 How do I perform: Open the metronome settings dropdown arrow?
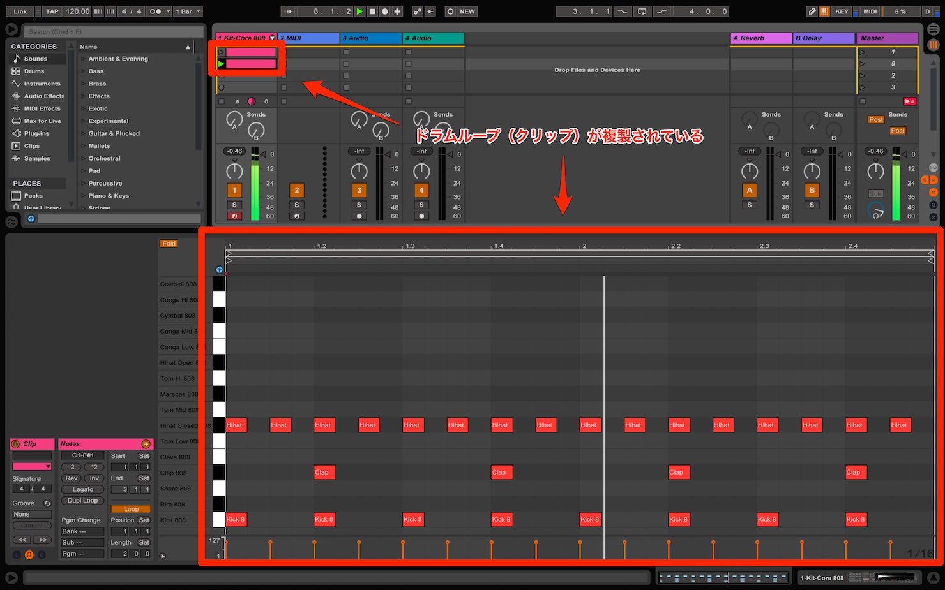click(x=169, y=11)
